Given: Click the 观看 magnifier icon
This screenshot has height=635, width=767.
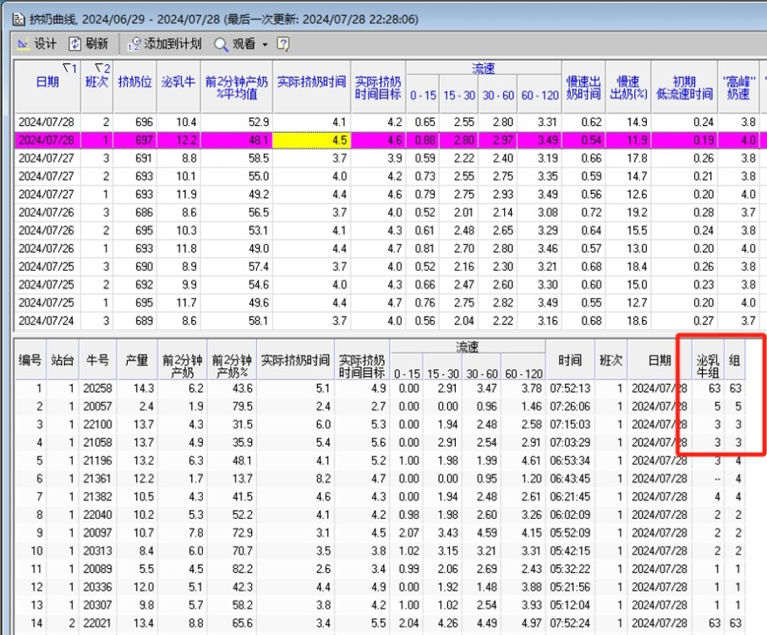Looking at the screenshot, I should point(221,44).
